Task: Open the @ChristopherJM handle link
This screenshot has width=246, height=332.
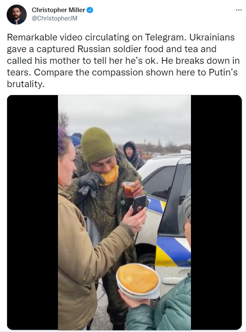Action: pos(54,18)
